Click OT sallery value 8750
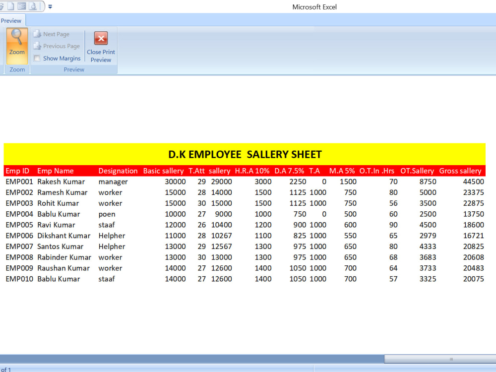 tap(428, 182)
